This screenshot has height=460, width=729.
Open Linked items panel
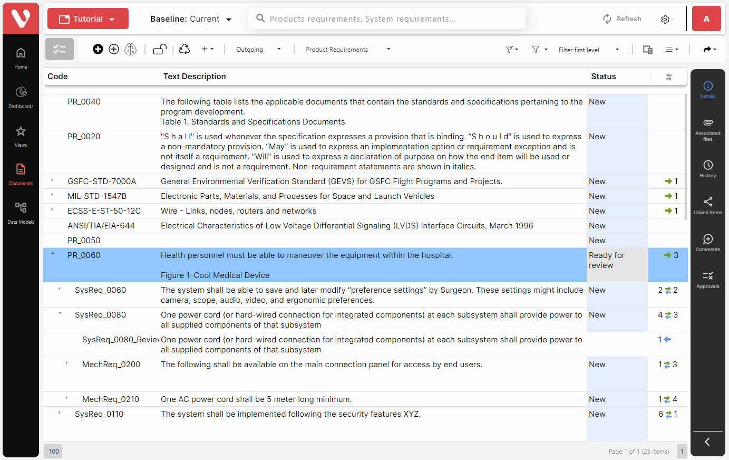[707, 205]
